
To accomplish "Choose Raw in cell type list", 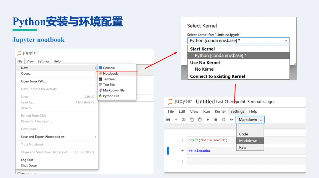I will tap(250, 147).
